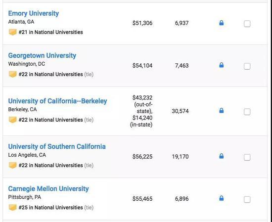Click the gold ranking badge for Emory University
272x222 pixels.
13,32
